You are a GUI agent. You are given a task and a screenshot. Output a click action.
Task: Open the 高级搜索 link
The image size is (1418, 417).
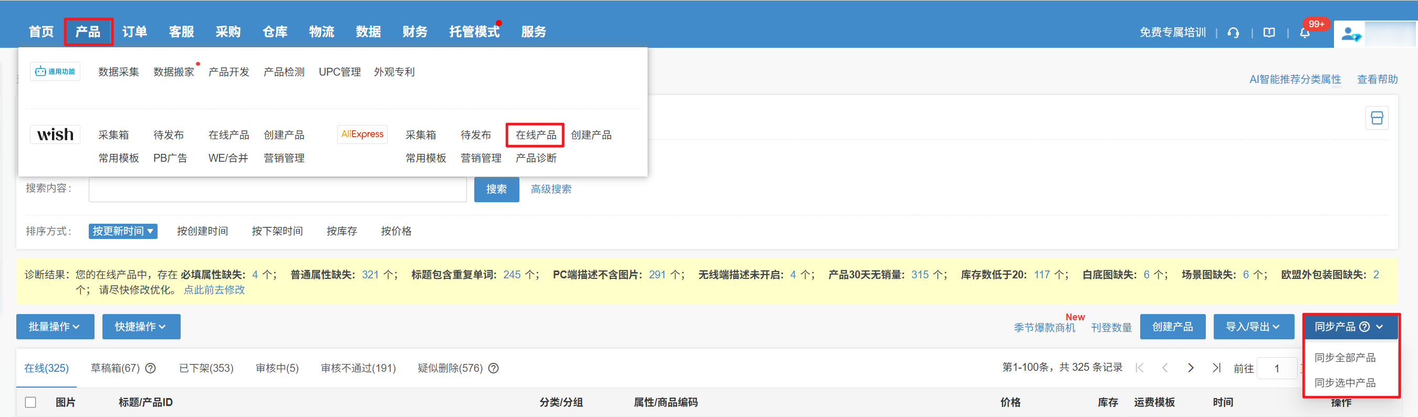550,189
